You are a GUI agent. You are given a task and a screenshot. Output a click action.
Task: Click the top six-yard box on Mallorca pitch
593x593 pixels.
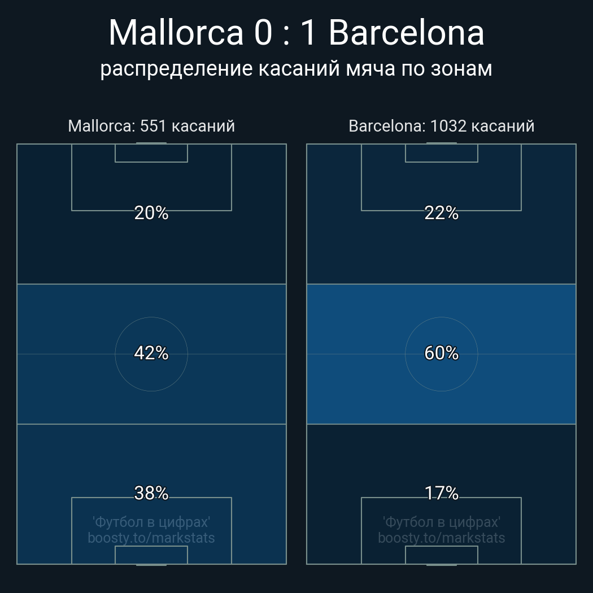pos(151,153)
